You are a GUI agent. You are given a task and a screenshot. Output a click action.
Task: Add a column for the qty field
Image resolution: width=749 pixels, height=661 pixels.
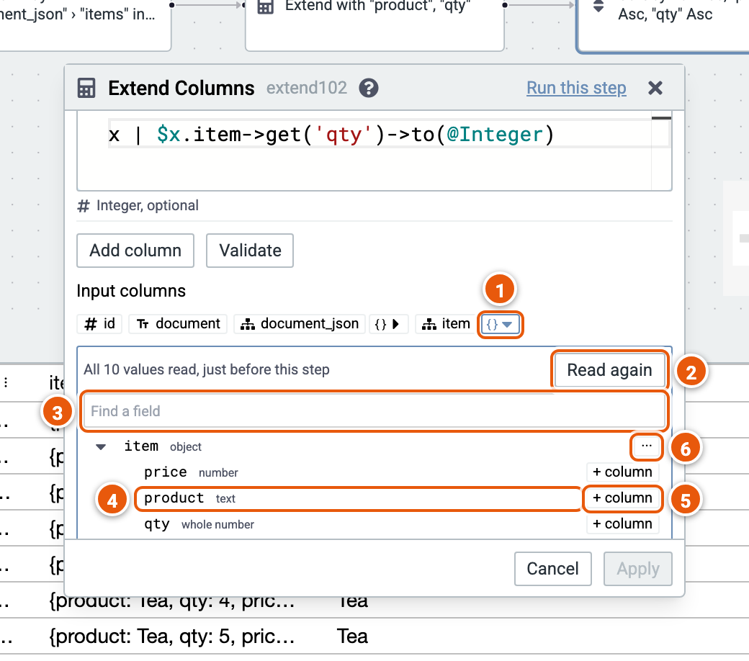click(x=622, y=524)
